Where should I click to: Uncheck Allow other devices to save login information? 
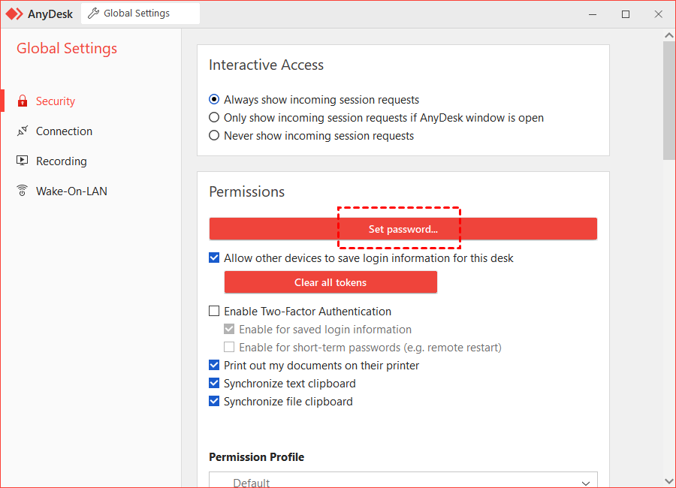(x=214, y=258)
